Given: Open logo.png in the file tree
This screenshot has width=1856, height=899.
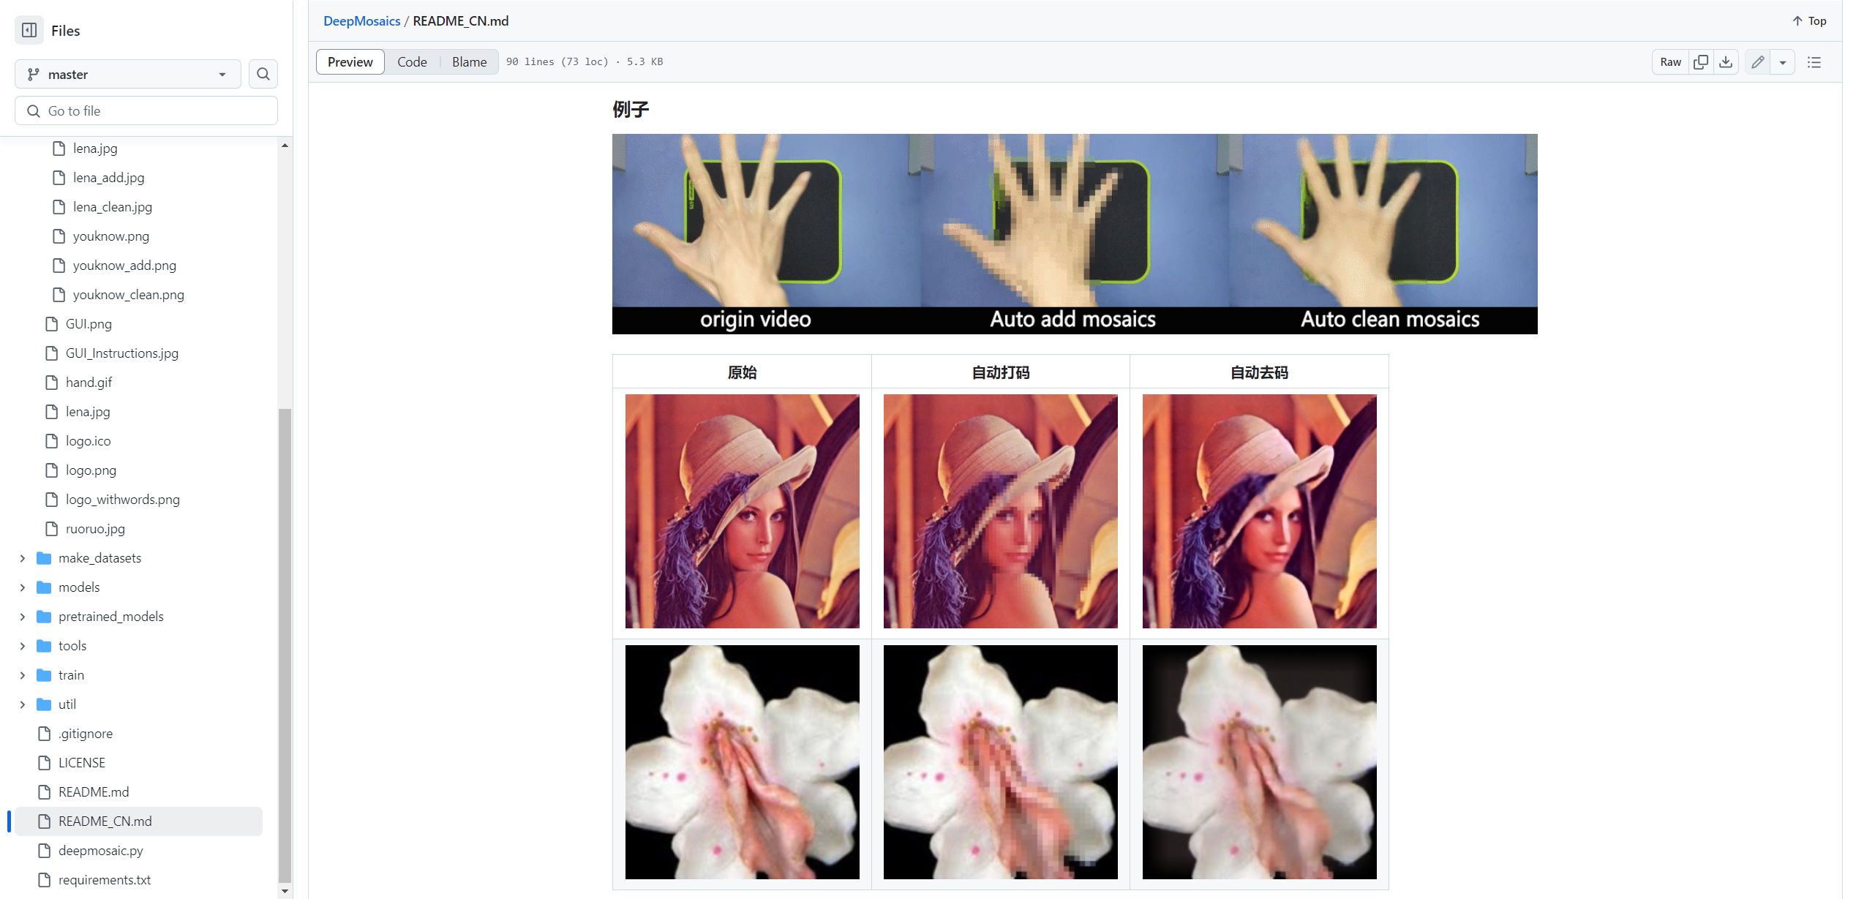Looking at the screenshot, I should pyautogui.click(x=91, y=470).
